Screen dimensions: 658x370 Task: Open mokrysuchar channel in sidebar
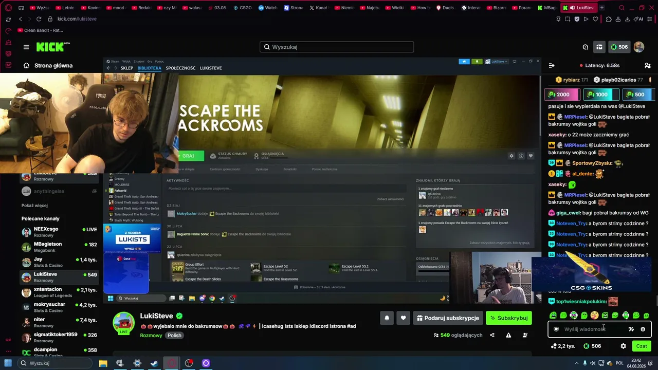tap(60, 307)
